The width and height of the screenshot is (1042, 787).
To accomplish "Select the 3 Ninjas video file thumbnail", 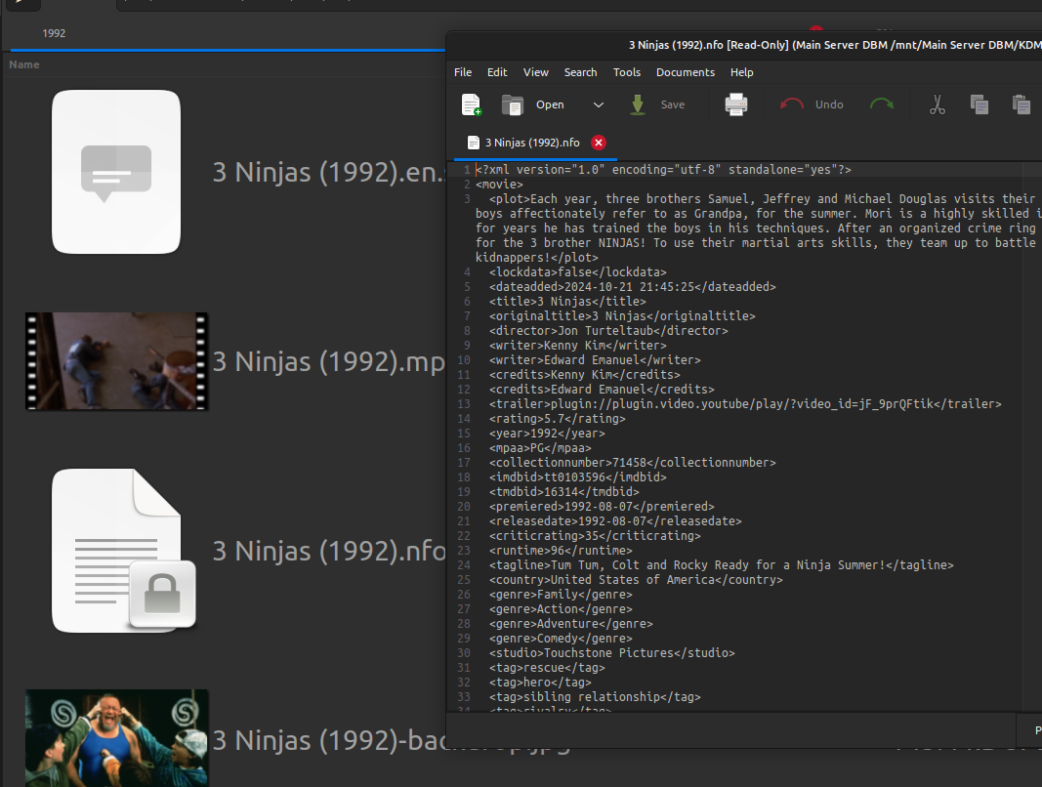I will pos(116,361).
